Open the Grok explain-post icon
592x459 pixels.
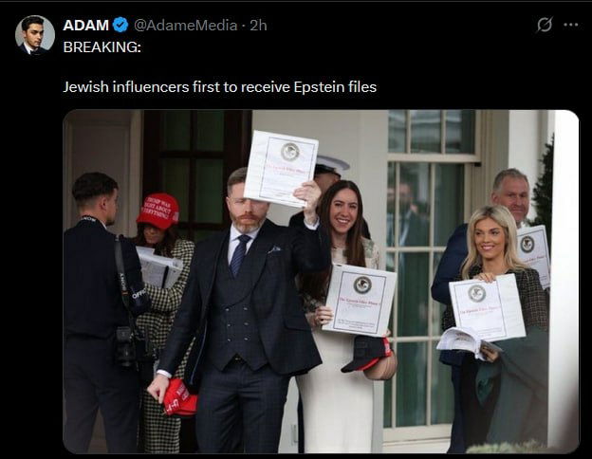pos(545,25)
